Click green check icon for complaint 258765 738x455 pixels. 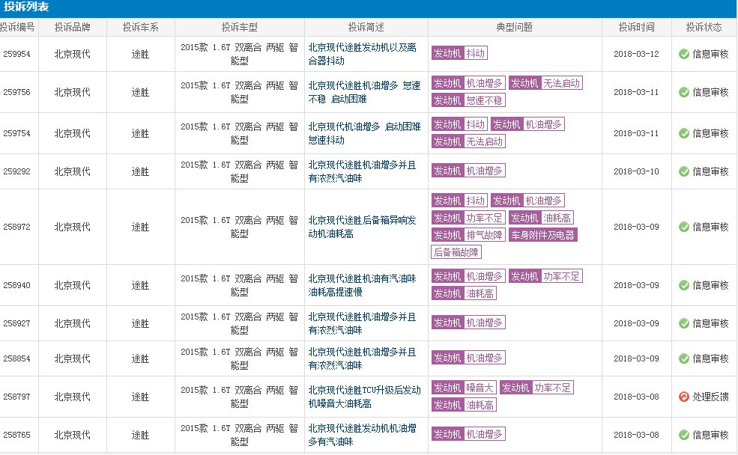point(684,435)
